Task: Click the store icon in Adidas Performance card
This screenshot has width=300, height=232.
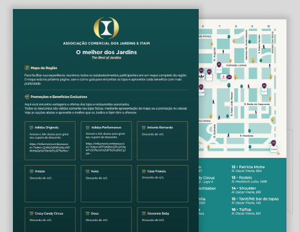Action: pos(88,128)
